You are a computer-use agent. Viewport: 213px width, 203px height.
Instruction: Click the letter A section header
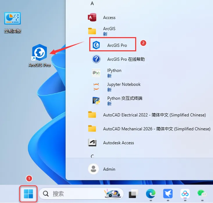[92, 3]
